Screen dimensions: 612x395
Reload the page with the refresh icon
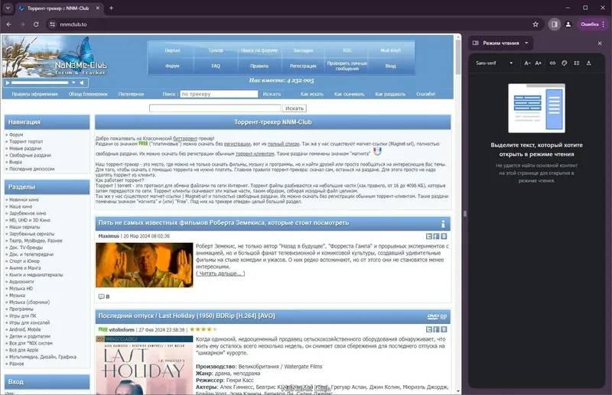pyautogui.click(x=36, y=24)
